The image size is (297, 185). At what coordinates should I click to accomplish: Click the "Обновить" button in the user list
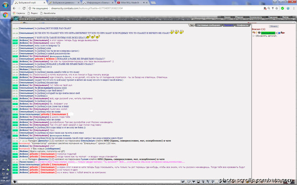(274, 27)
